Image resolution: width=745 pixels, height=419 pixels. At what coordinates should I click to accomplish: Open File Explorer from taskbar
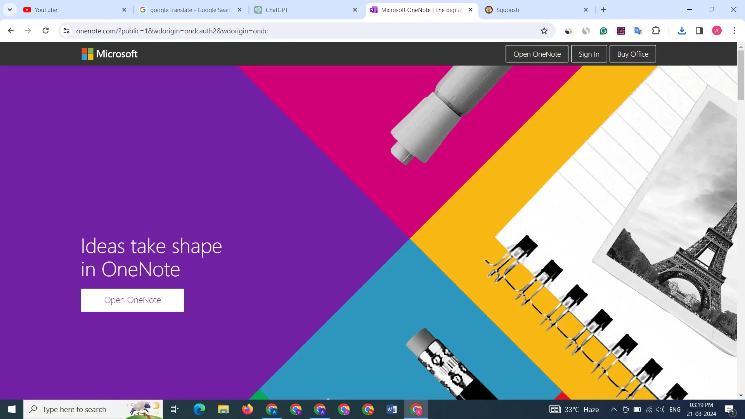click(x=223, y=409)
